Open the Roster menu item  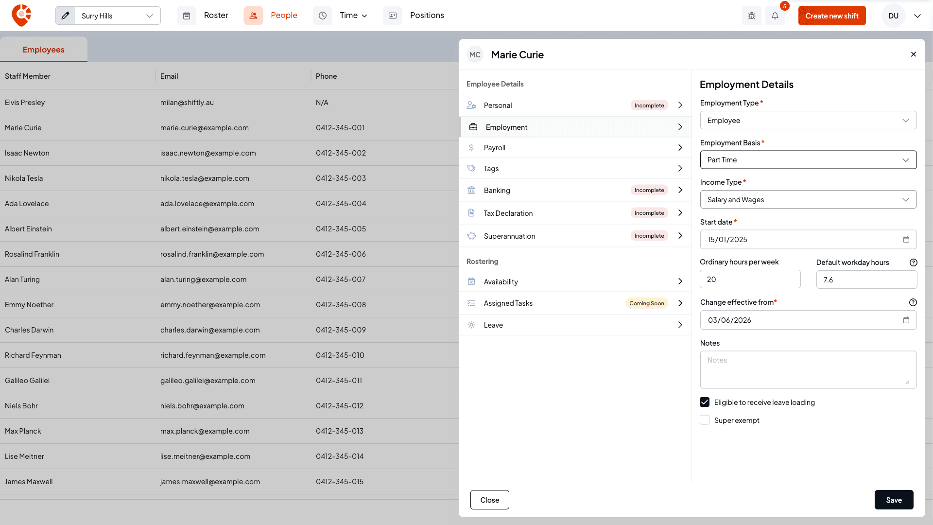[216, 16]
